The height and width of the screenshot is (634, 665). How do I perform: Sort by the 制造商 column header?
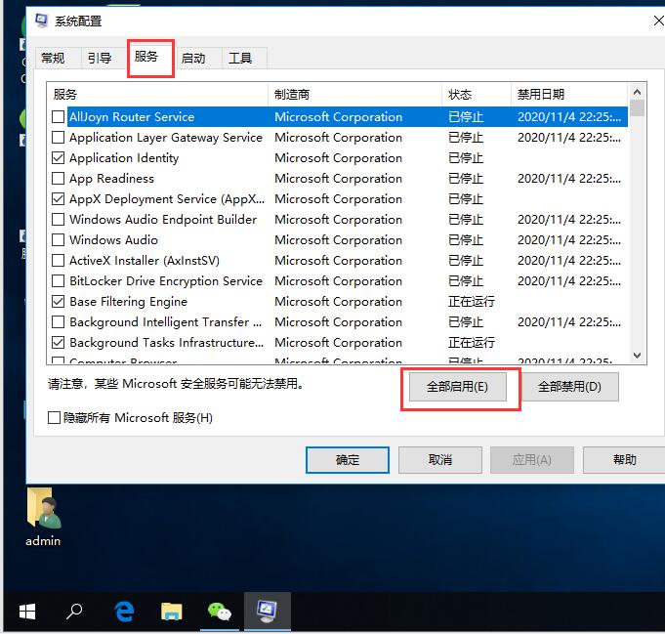tap(354, 94)
